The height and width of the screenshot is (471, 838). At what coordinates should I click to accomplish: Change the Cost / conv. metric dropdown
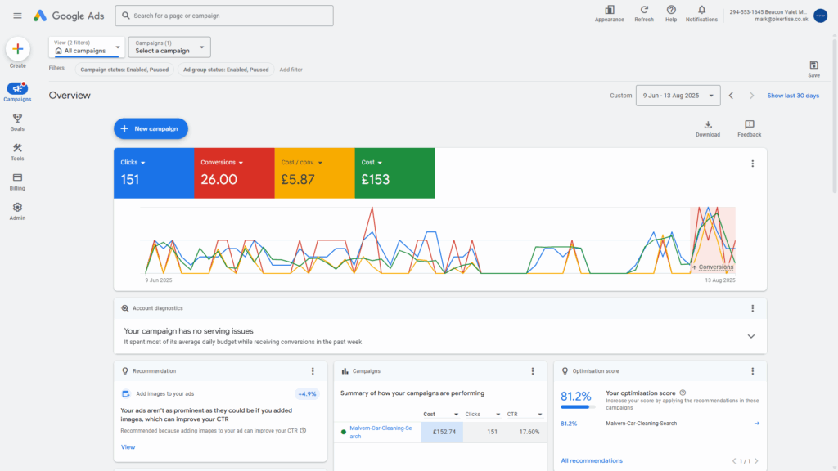301,163
